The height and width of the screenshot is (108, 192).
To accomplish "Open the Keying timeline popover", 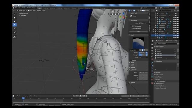I will pos(26,96).
